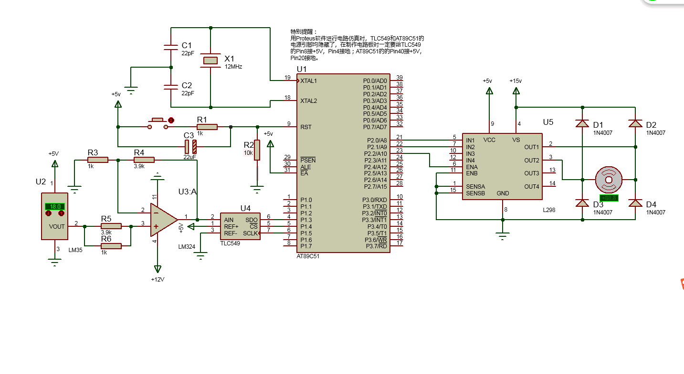Click the 特别提醒 reminder text note
Viewport: 684px width, 374px height.
(x=356, y=43)
